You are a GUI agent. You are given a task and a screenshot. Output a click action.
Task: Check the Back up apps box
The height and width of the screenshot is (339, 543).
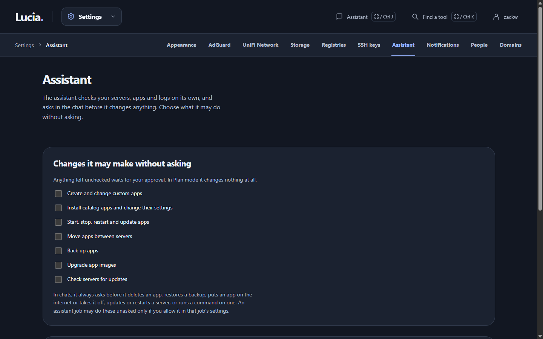tap(58, 251)
